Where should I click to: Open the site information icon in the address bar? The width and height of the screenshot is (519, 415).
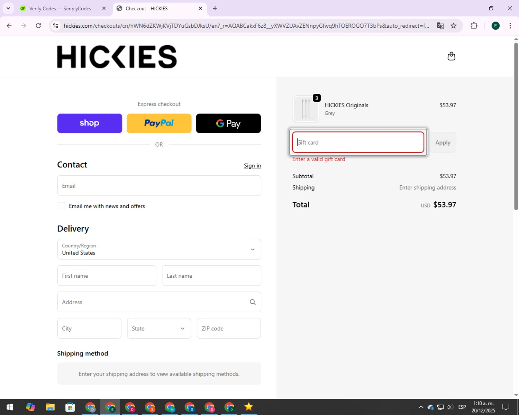coord(56,26)
